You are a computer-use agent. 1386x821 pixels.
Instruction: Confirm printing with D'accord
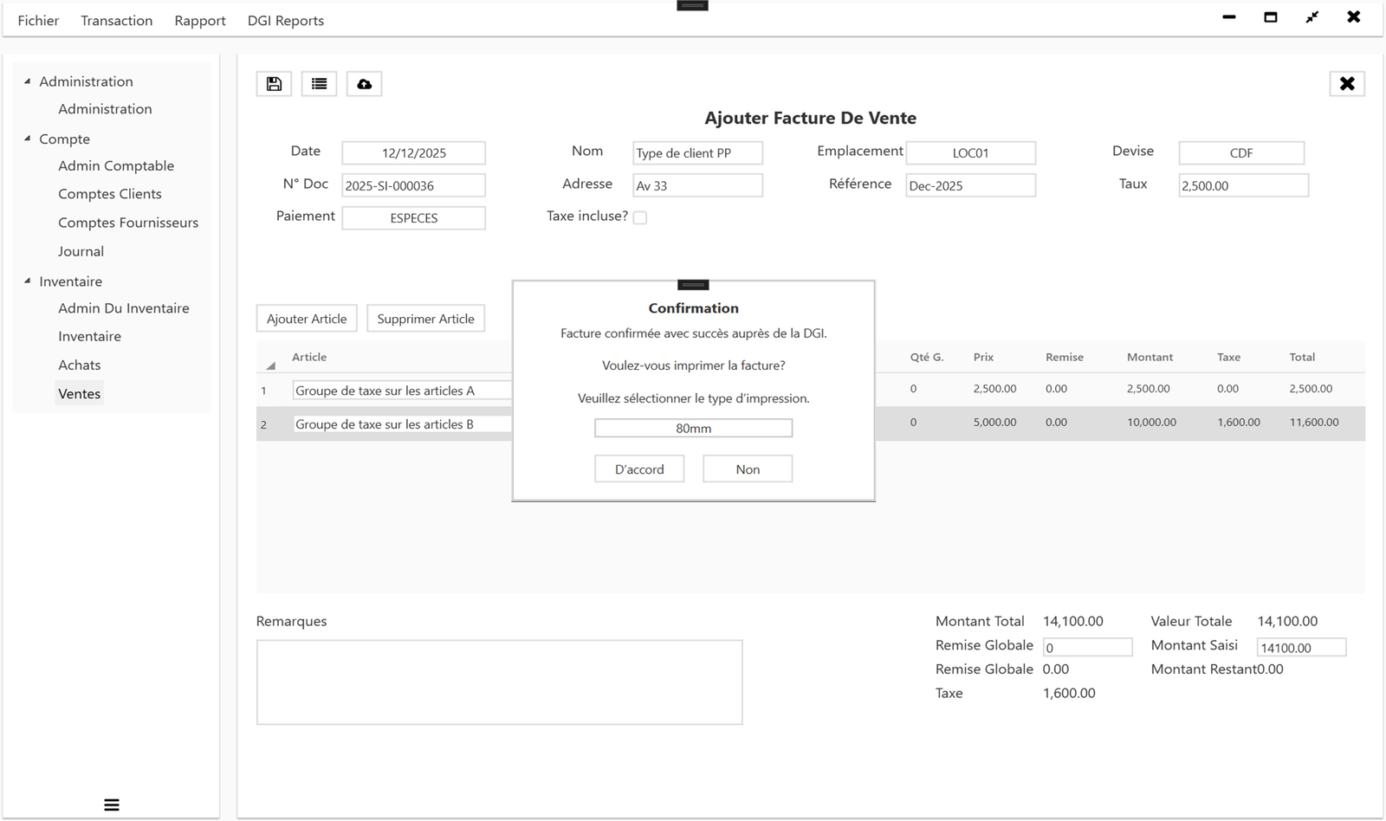(x=638, y=469)
